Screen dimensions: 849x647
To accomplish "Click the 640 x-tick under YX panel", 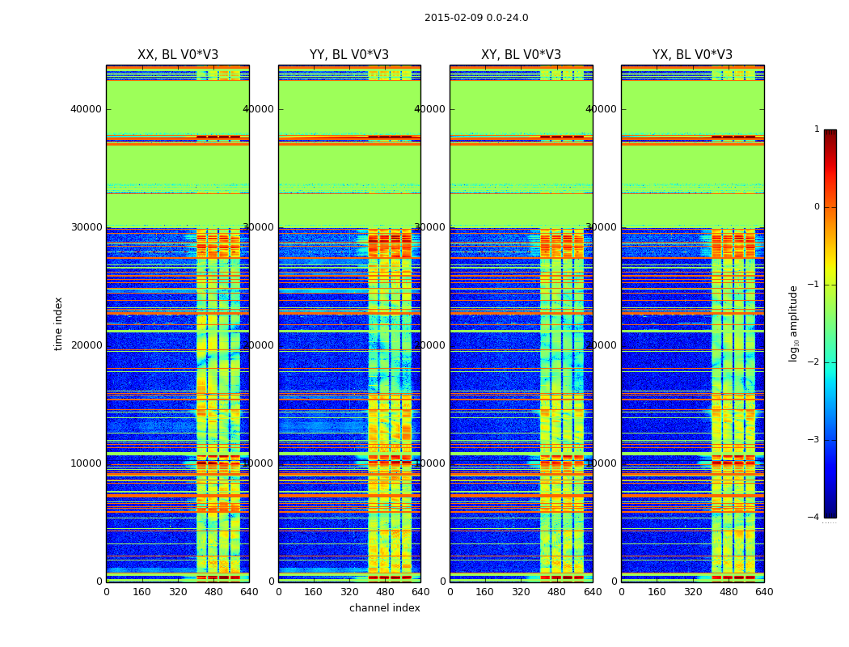I will coord(764,592).
